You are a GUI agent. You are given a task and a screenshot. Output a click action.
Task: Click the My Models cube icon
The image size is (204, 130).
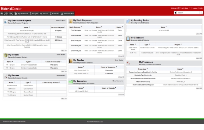[x=6, y=56]
